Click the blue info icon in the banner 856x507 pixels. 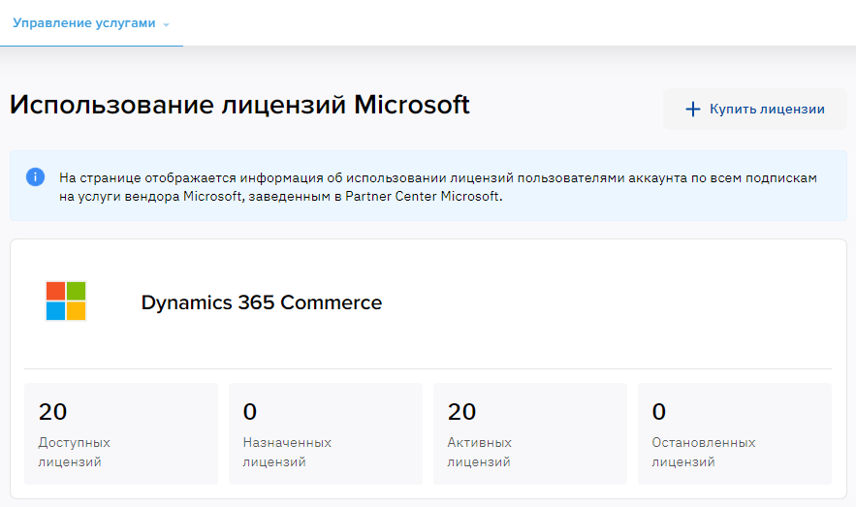tap(36, 176)
